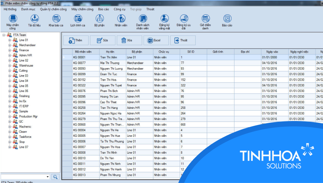
Task: Click the Mã nhân viên column header
Action: (86, 52)
